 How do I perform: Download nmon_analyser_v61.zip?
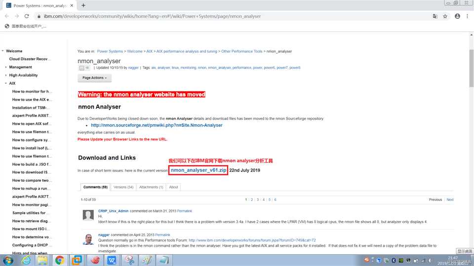coord(198,170)
